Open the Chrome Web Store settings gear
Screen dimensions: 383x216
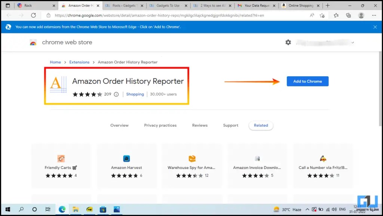(x=288, y=42)
